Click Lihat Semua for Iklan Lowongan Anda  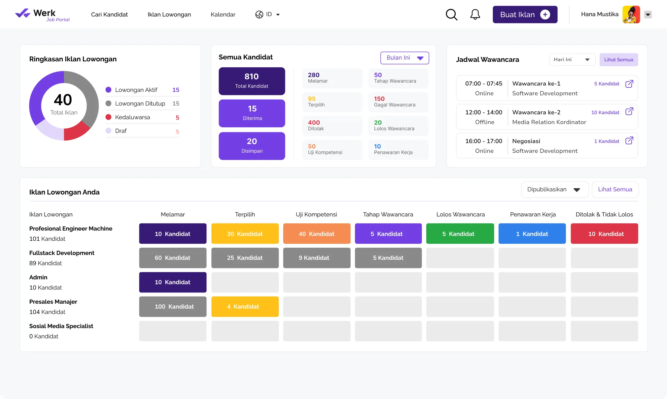(x=615, y=190)
